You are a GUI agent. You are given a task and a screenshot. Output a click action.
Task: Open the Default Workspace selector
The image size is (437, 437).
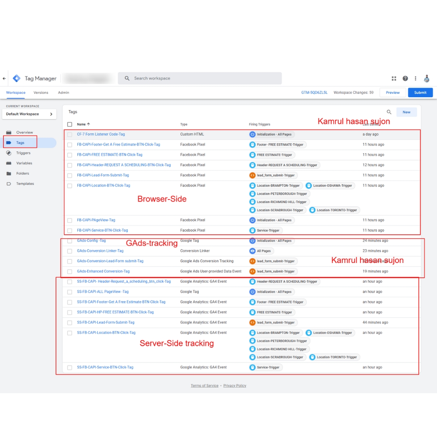29,114
